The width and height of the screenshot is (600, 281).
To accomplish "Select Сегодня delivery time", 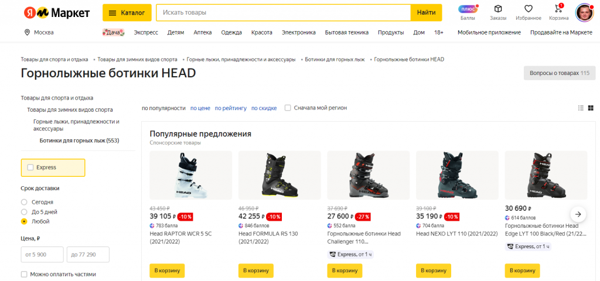I will 24,202.
